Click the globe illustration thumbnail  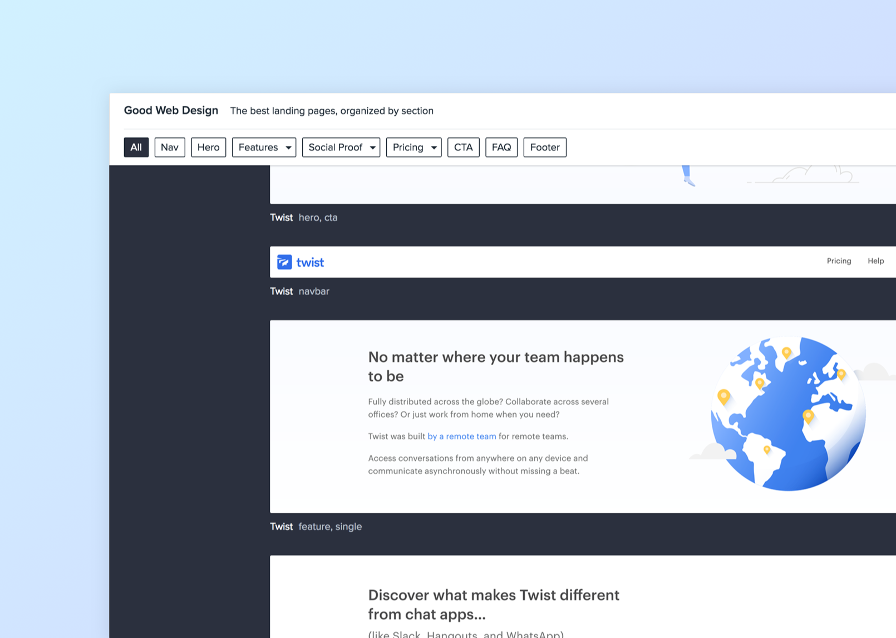788,413
